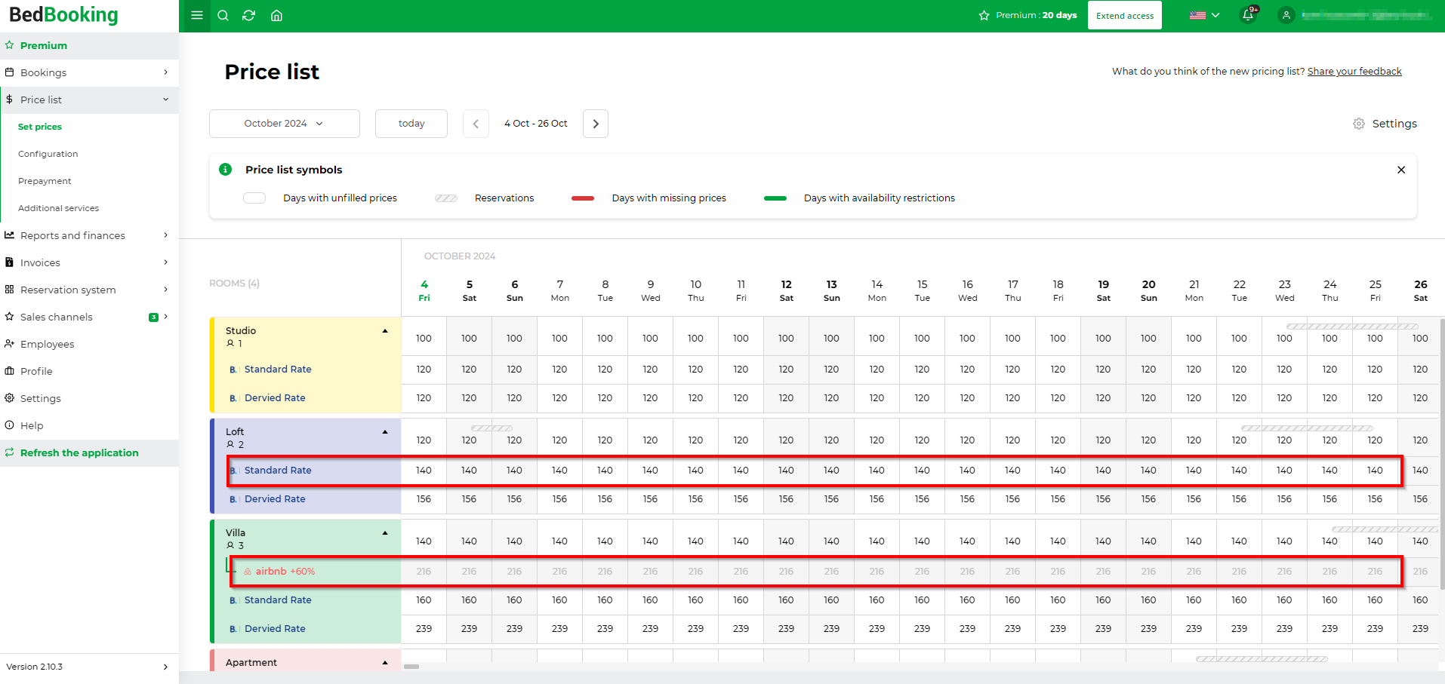Open Set prices submenu item

tap(40, 127)
